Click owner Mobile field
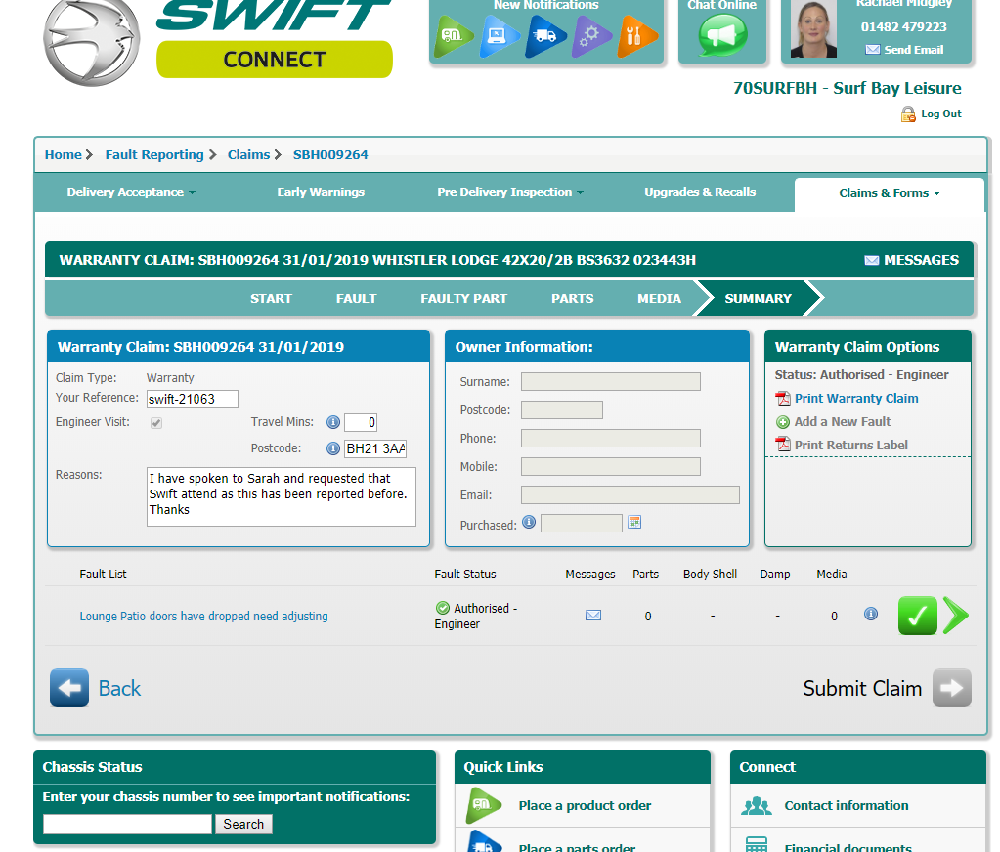This screenshot has height=852, width=1000. click(610, 466)
